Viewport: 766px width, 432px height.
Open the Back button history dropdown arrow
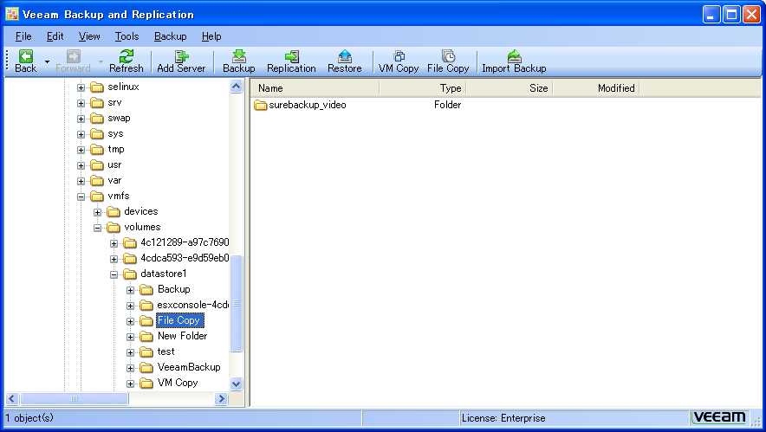click(x=47, y=62)
